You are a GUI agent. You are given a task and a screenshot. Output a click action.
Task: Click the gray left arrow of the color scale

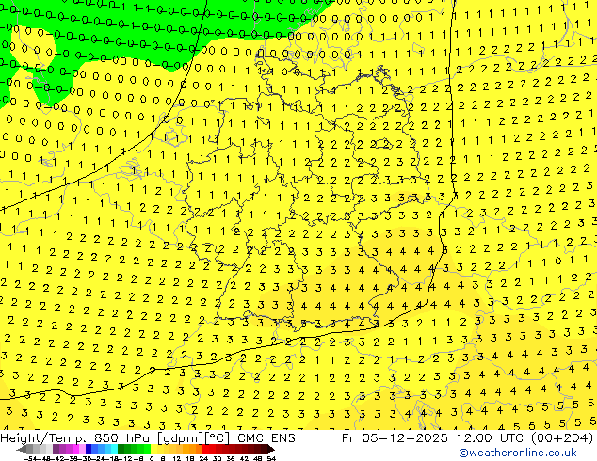[21, 450]
